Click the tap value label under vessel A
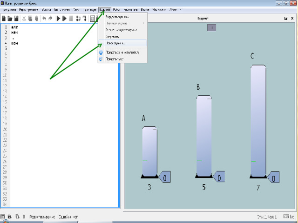Viewport: 298px width, 223px height. (165, 177)
